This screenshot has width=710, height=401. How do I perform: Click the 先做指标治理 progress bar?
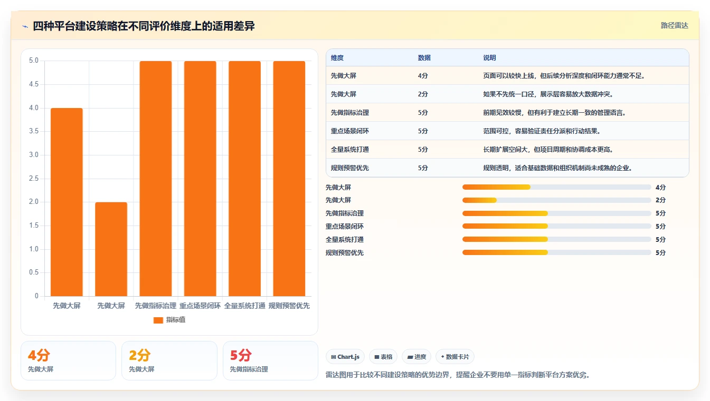(556, 213)
